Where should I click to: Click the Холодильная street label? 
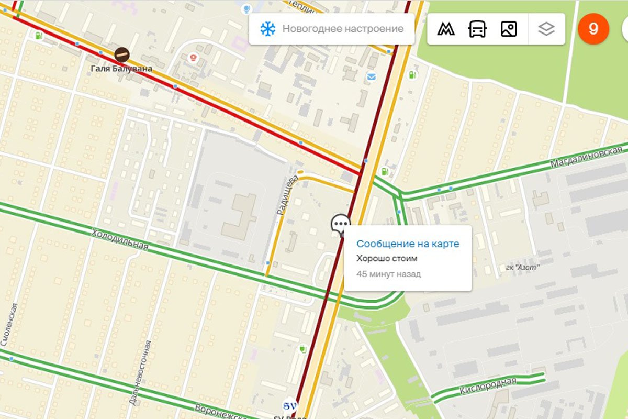click(120, 240)
